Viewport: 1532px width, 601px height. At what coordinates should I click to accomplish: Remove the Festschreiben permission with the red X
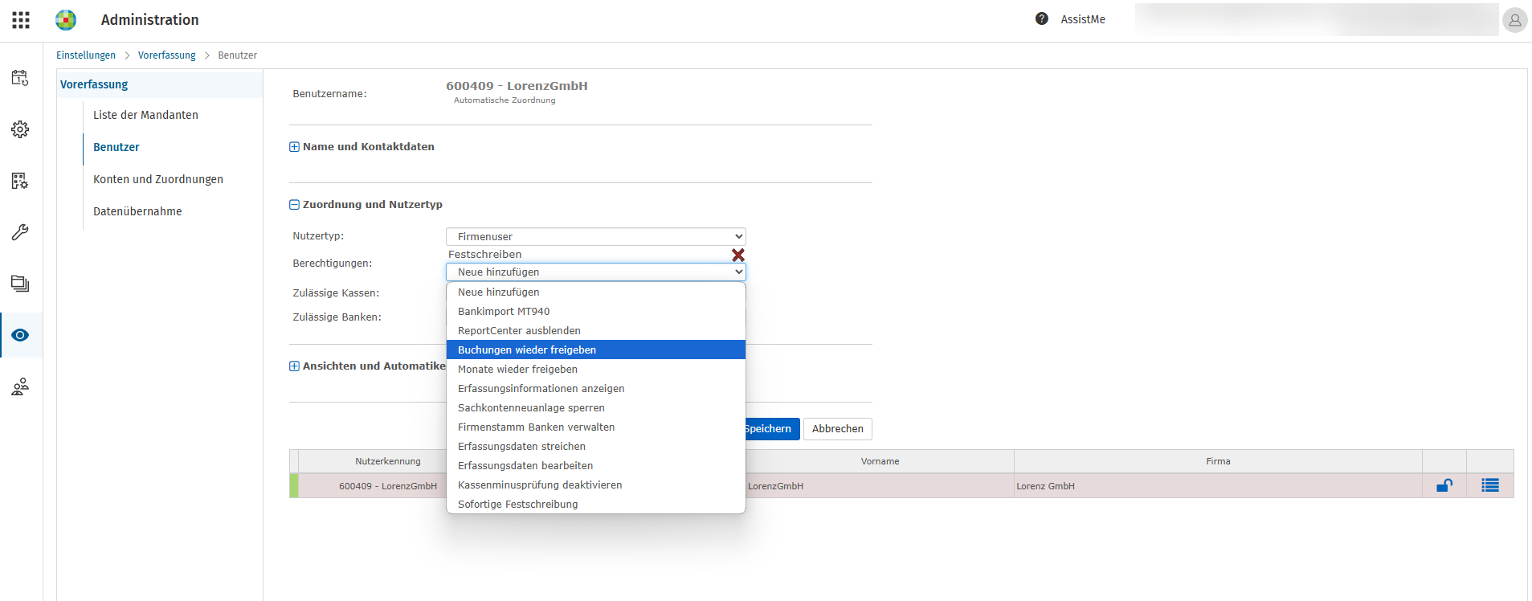pos(737,255)
